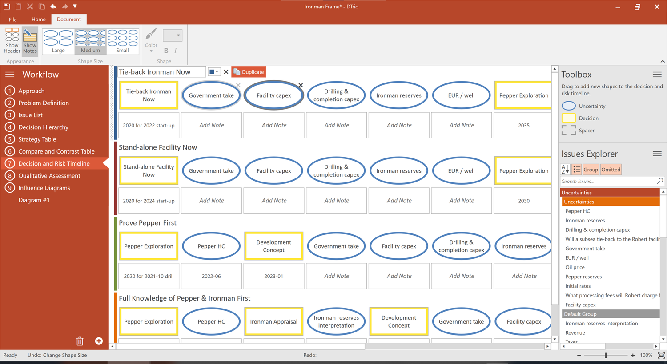667x364 pixels.
Task: Open Compare and Contrast Table step
Action: (x=56, y=151)
